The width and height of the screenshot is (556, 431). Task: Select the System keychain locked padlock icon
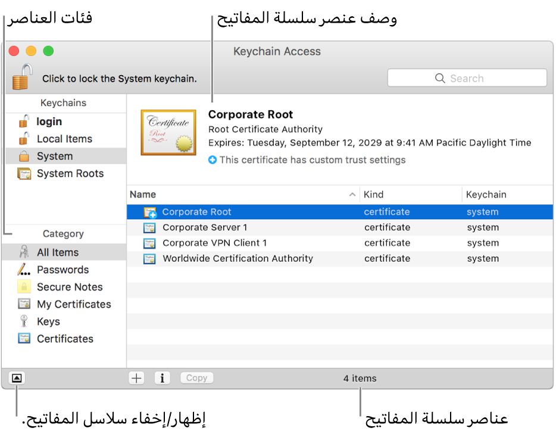click(24, 156)
